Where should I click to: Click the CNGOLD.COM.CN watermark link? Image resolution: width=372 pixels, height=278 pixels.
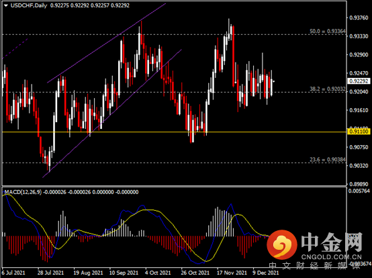coord(332,257)
